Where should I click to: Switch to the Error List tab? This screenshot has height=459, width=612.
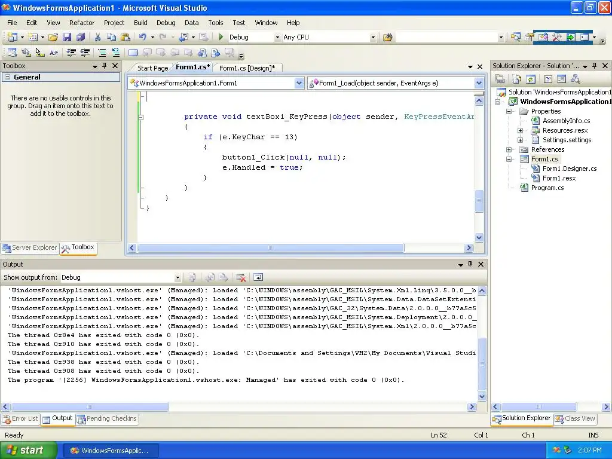[20, 419]
